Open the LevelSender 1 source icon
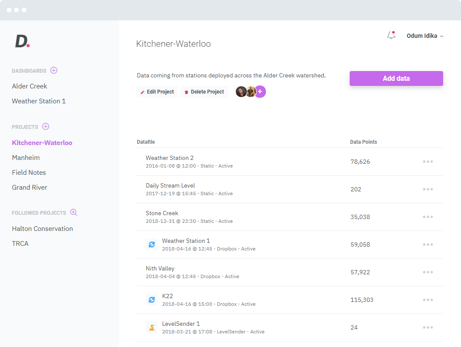 (152, 327)
